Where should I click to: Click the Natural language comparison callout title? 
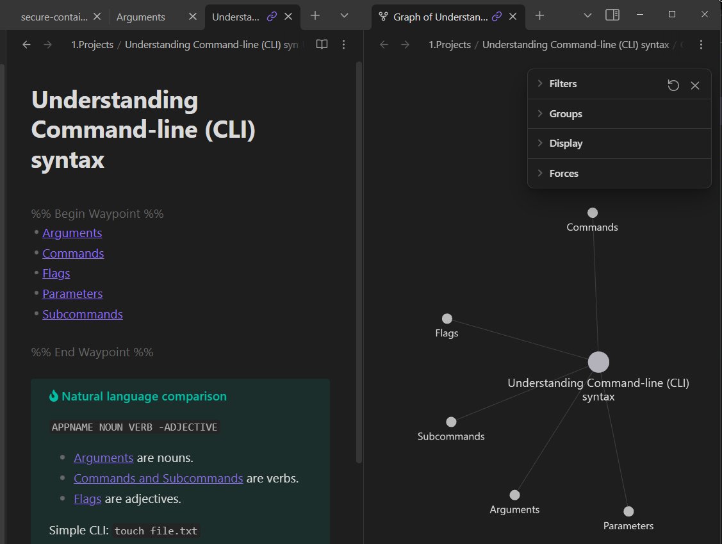tap(144, 396)
